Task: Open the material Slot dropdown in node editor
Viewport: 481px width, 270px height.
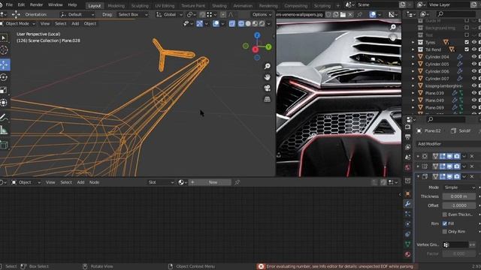Action: click(x=161, y=182)
